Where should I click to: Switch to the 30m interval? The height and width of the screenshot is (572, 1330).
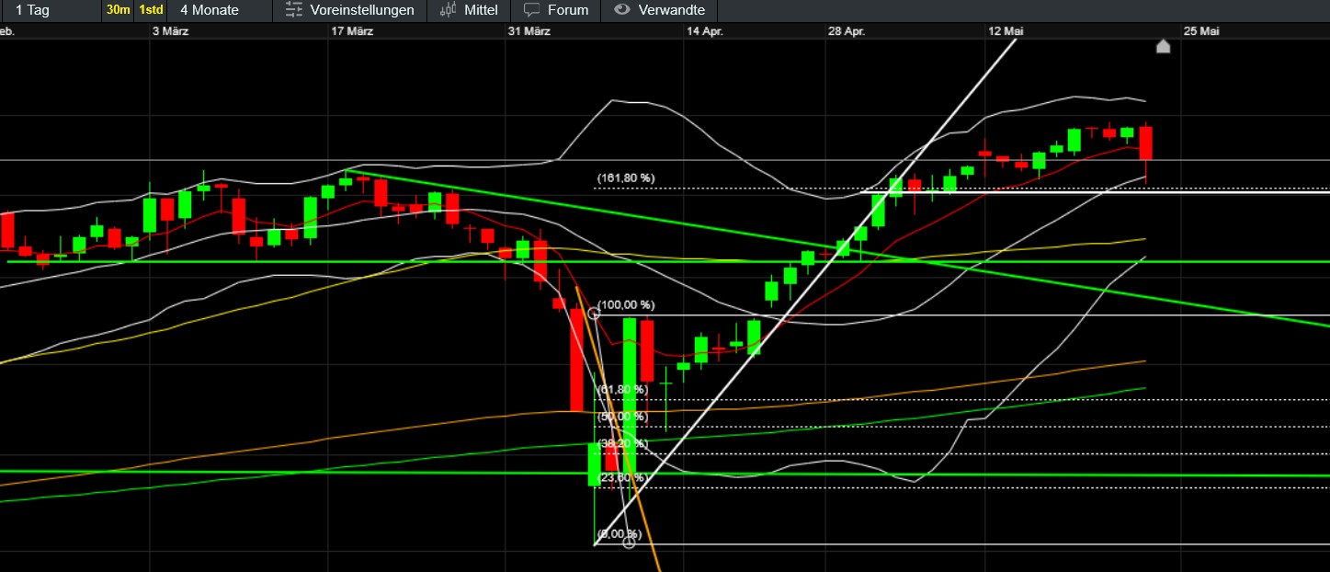coord(118,10)
